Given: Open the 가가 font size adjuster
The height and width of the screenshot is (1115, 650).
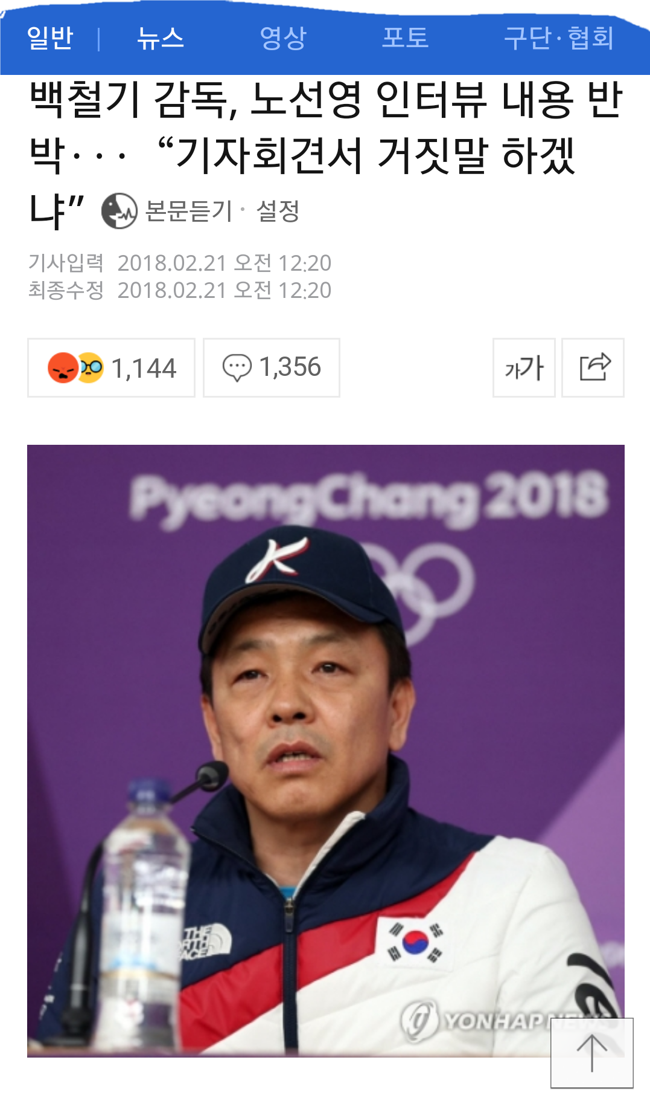Looking at the screenshot, I should click(x=524, y=368).
